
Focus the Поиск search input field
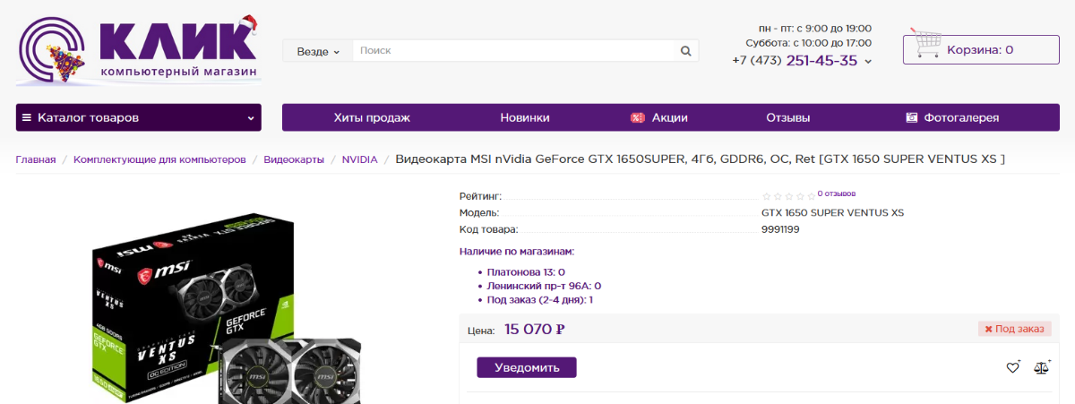[x=514, y=51]
